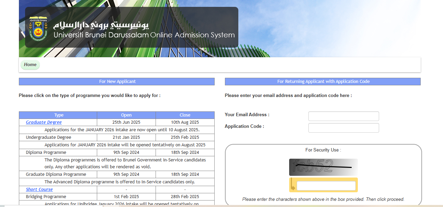
Task: Click the '1st Feb 2025' open date cell
Action: pyautogui.click(x=126, y=197)
